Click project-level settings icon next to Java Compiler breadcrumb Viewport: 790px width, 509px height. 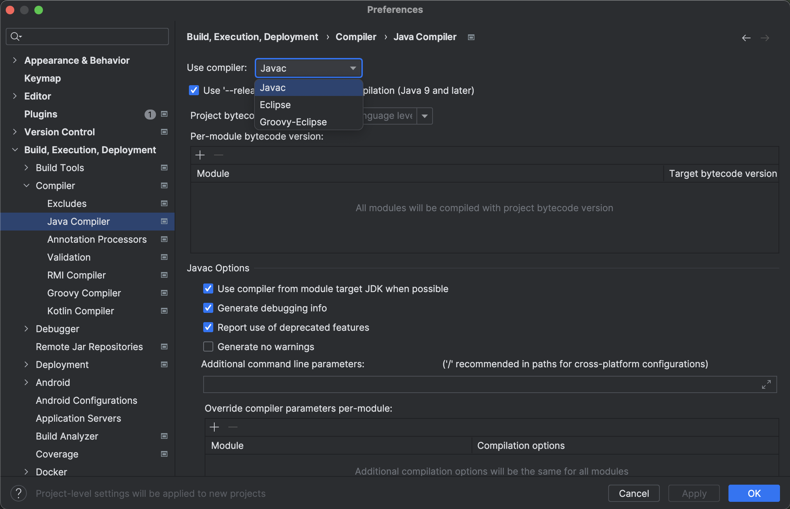pyautogui.click(x=471, y=37)
